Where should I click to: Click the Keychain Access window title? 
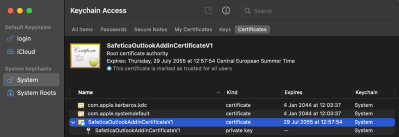tap(98, 11)
